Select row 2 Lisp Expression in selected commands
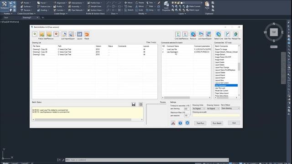The height and width of the screenshot is (164, 292). point(186,52)
